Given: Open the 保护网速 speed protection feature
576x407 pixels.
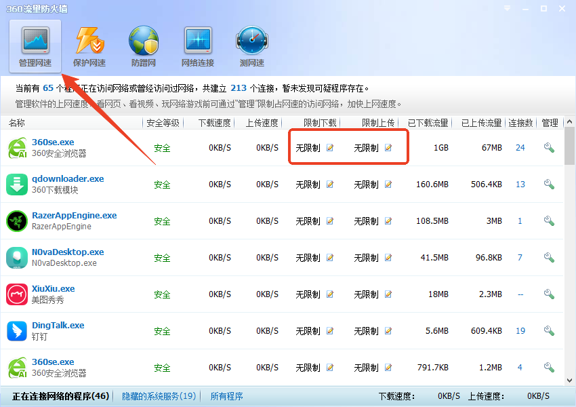Looking at the screenshot, I should coord(89,45).
